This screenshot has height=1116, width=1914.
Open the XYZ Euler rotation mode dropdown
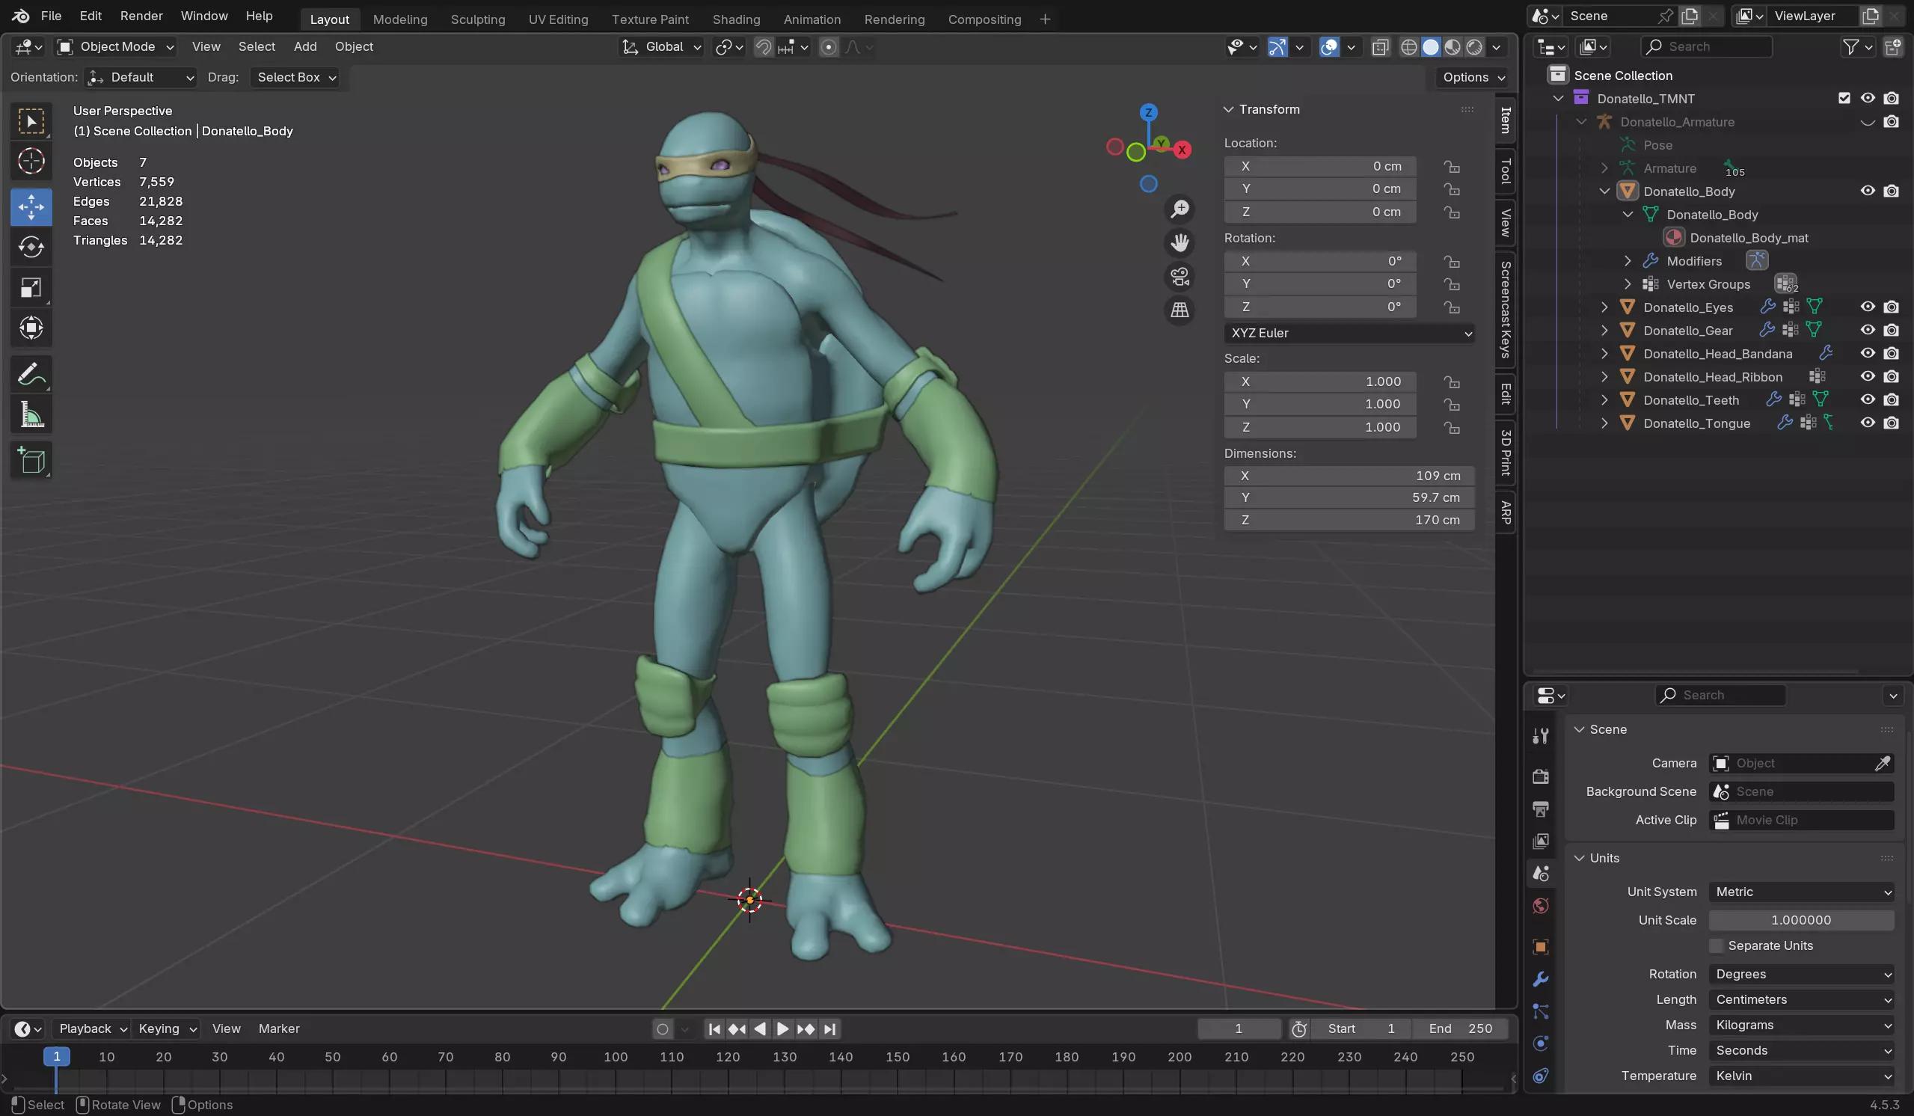tap(1349, 333)
